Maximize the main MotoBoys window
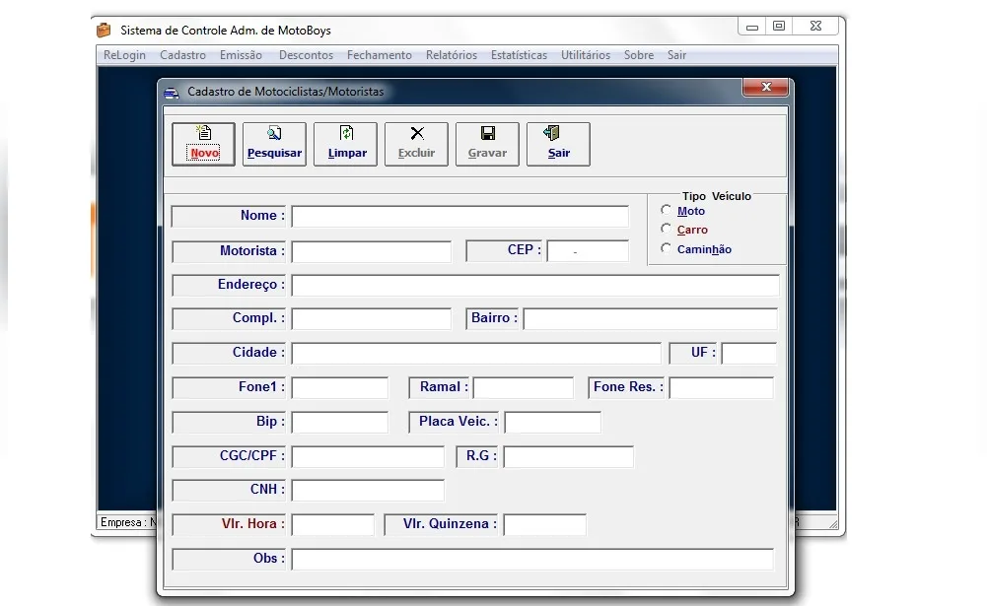987x606 pixels. [x=779, y=27]
